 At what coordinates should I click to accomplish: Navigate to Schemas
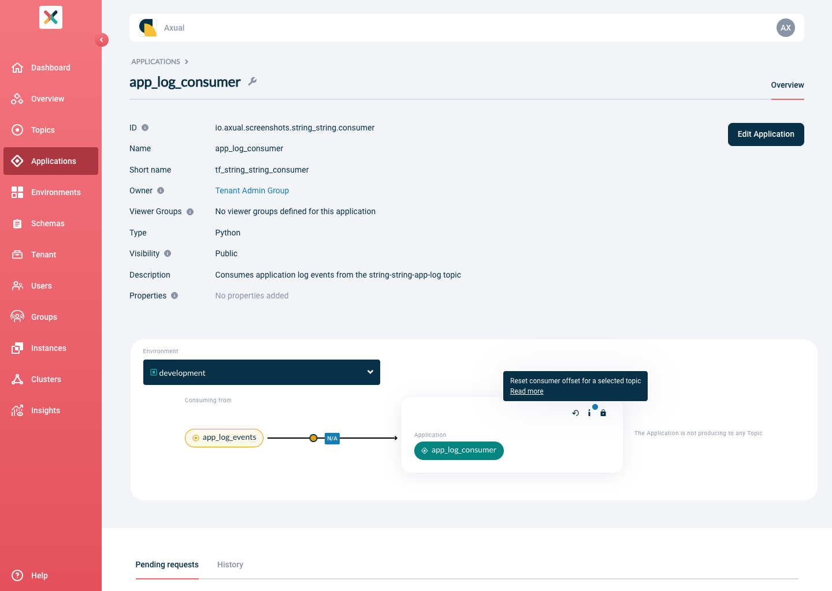[x=51, y=223]
